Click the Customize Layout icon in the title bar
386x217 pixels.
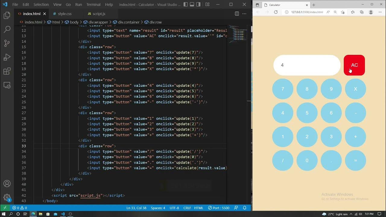(207, 5)
